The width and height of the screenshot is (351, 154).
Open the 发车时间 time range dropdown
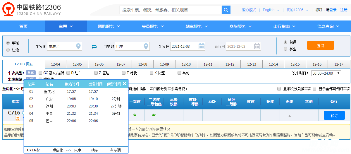[326, 73]
